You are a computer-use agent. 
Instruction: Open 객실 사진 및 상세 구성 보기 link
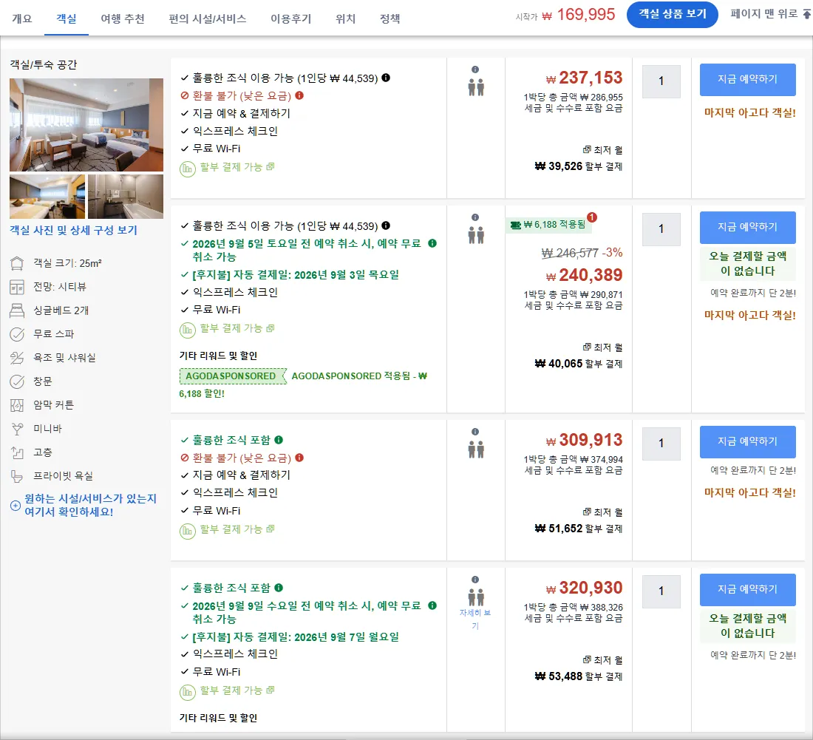tap(74, 230)
